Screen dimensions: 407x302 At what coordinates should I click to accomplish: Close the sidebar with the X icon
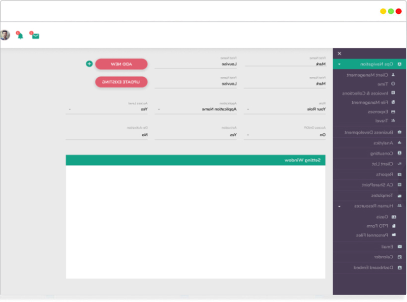click(339, 54)
